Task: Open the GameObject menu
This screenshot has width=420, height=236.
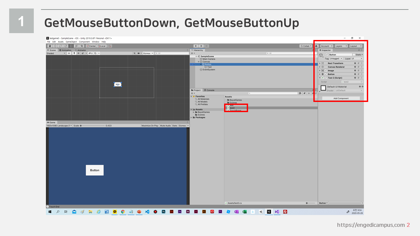Action: (x=71, y=42)
